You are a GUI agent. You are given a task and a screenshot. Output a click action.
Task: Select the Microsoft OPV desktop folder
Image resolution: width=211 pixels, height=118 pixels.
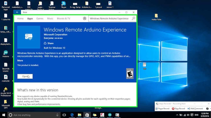coord(6,104)
